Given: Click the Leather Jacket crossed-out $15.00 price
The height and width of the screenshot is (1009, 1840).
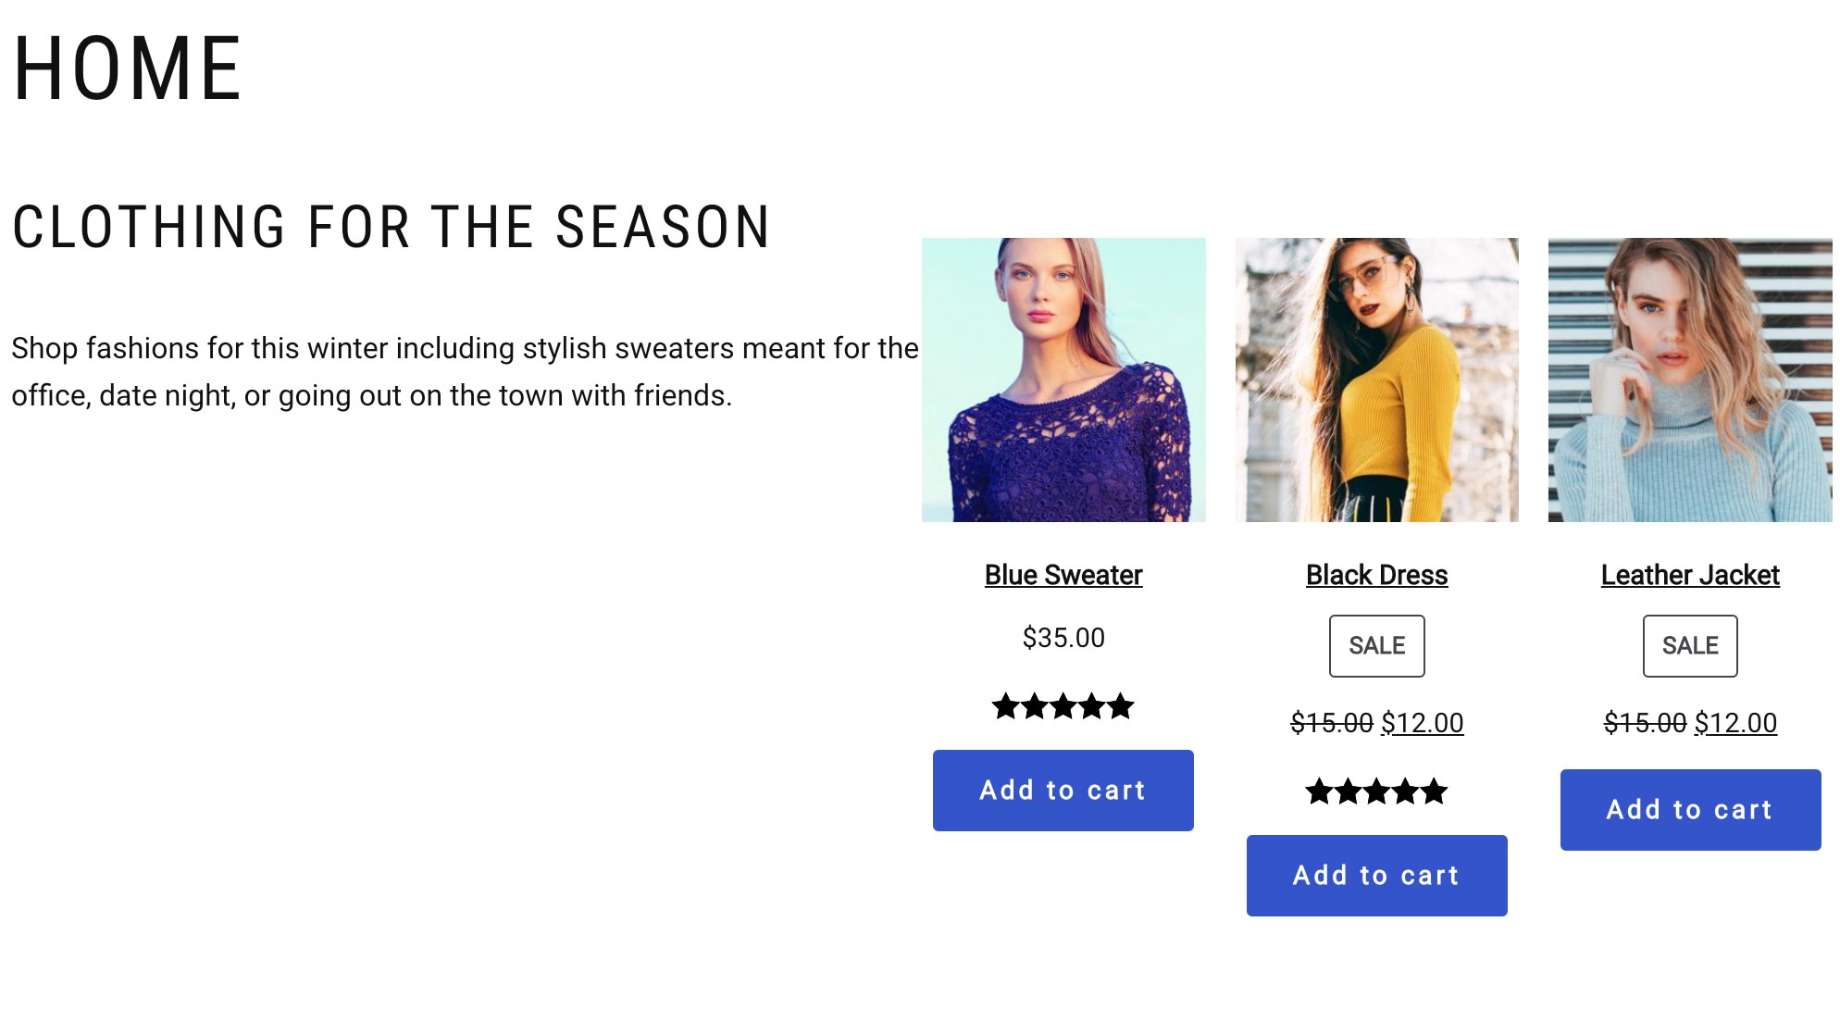Looking at the screenshot, I should 1645,723.
